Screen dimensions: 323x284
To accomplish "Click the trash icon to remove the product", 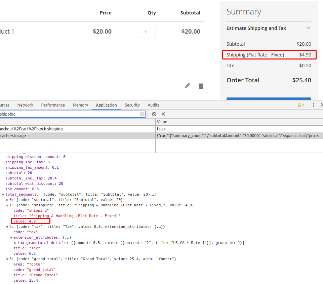I will click(201, 86).
